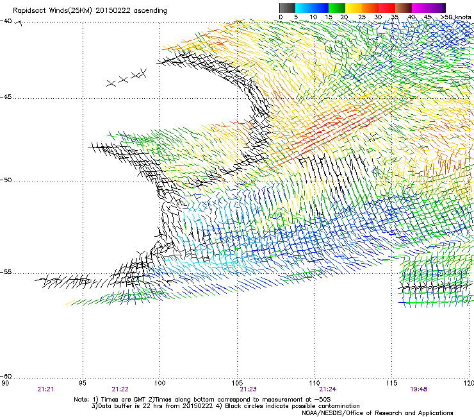Image resolution: width=474 pixels, height=417 pixels.
Task: Click the NOAA/NESDIS credit text
Action: click(377, 413)
